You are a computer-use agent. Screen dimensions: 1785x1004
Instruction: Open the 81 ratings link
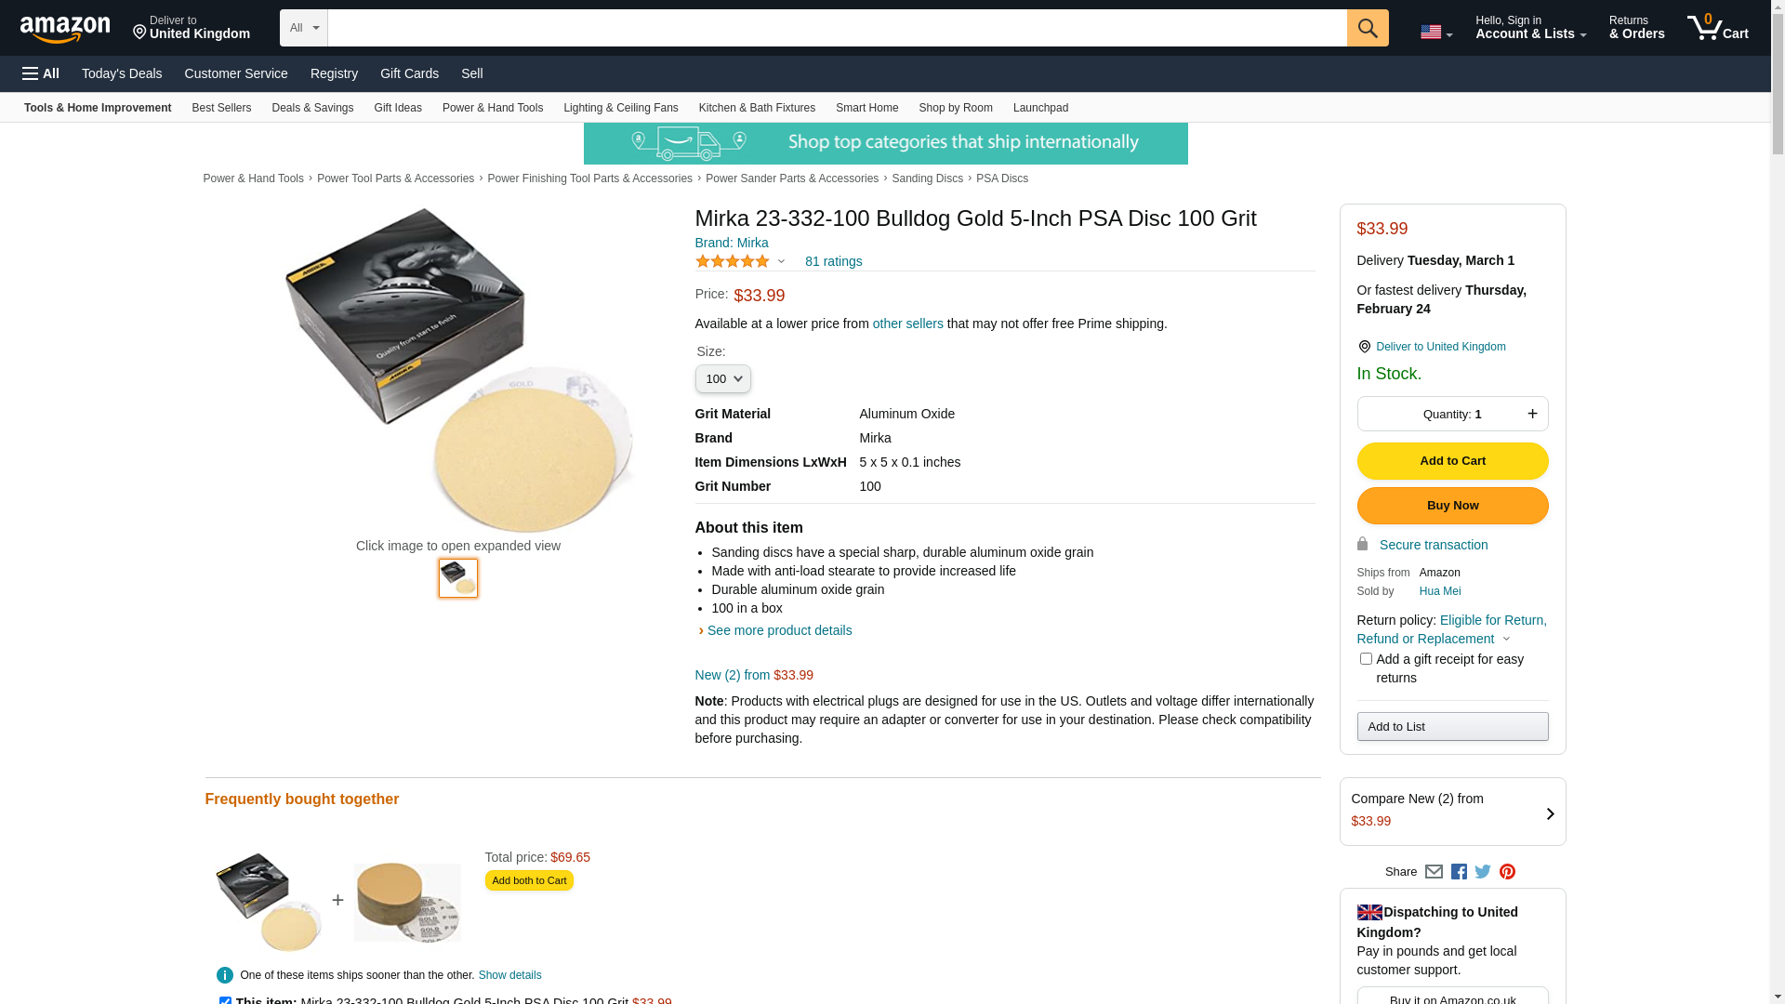tap(833, 261)
